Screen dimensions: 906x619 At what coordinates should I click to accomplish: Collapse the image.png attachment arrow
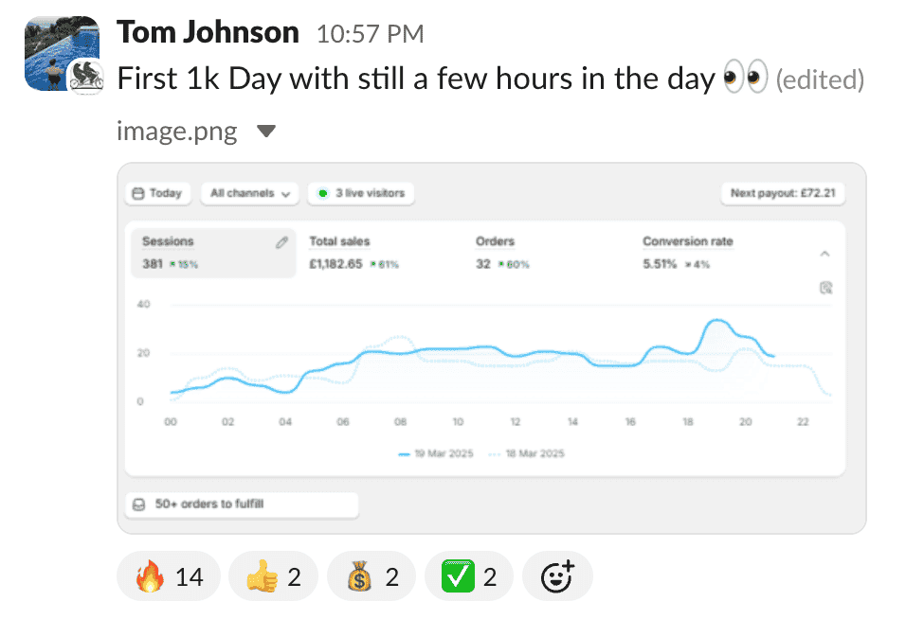[x=266, y=131]
